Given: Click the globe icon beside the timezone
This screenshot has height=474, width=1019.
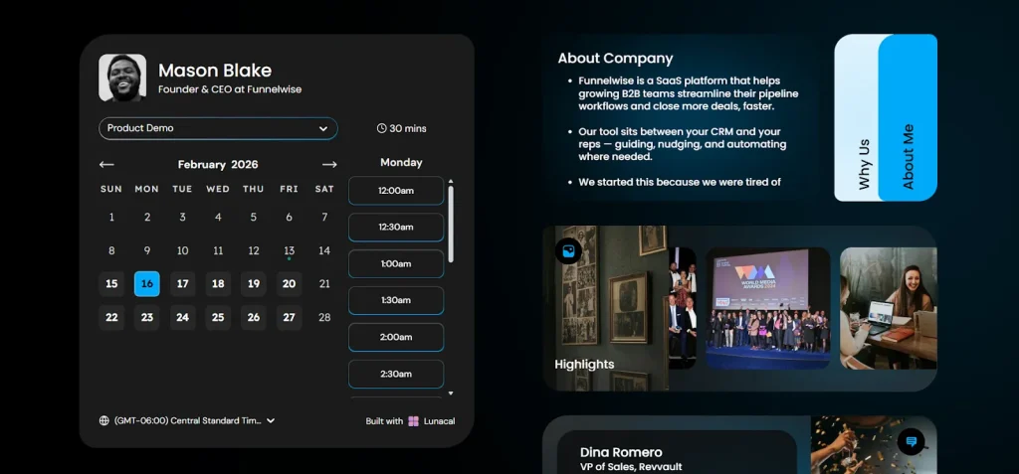Looking at the screenshot, I should [x=104, y=420].
